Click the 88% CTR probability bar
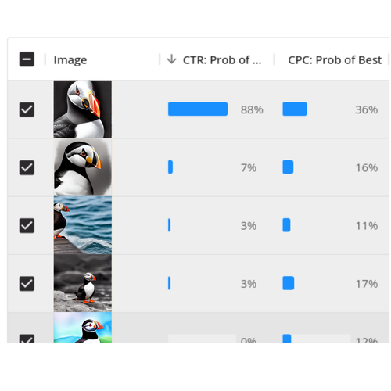391x391 pixels. [198, 109]
